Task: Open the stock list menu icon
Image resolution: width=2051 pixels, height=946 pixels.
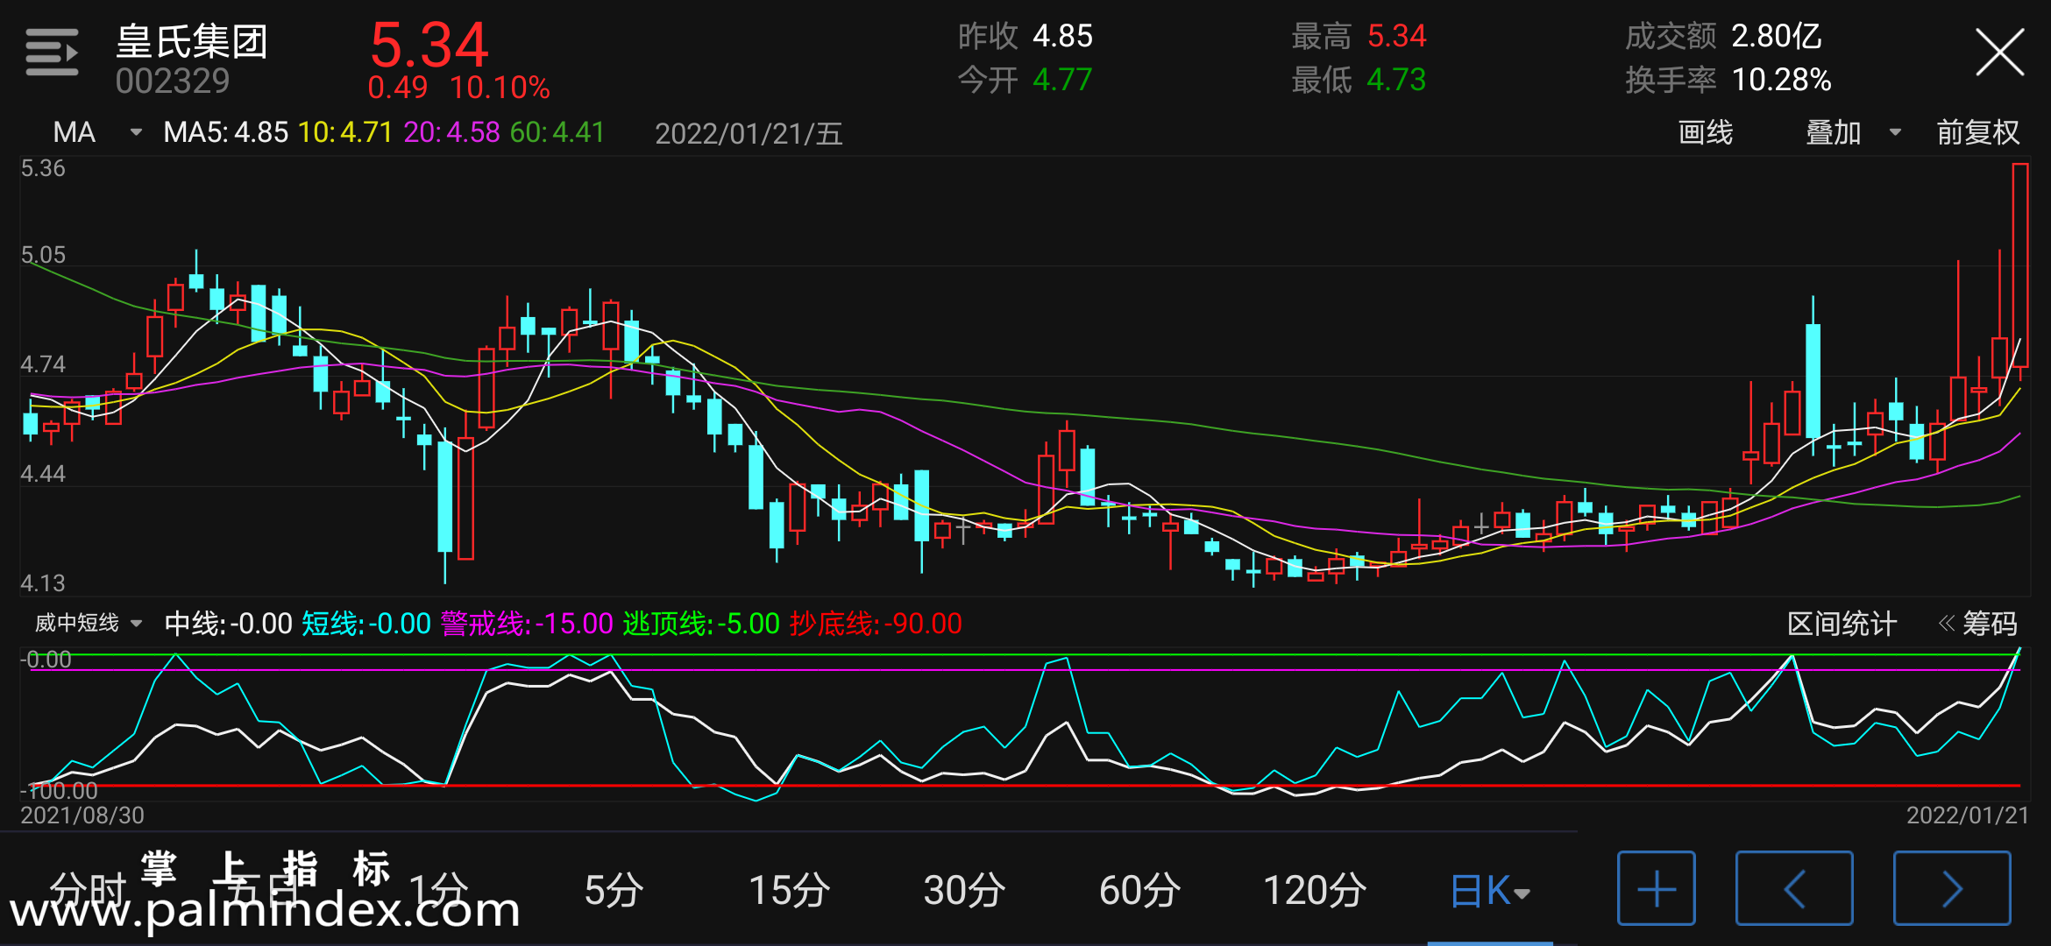Action: (x=52, y=53)
